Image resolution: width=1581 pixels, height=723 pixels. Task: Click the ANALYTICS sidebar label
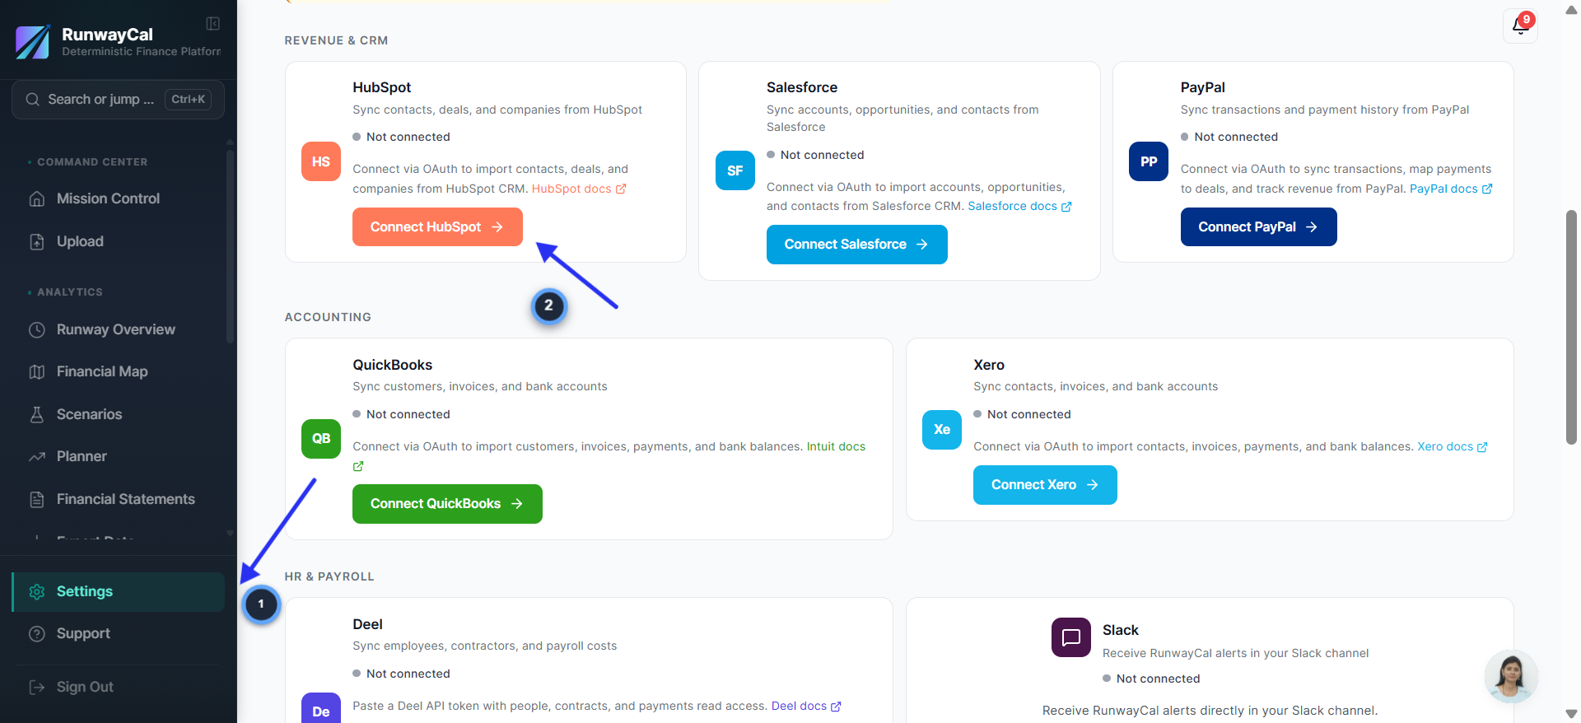click(x=70, y=292)
